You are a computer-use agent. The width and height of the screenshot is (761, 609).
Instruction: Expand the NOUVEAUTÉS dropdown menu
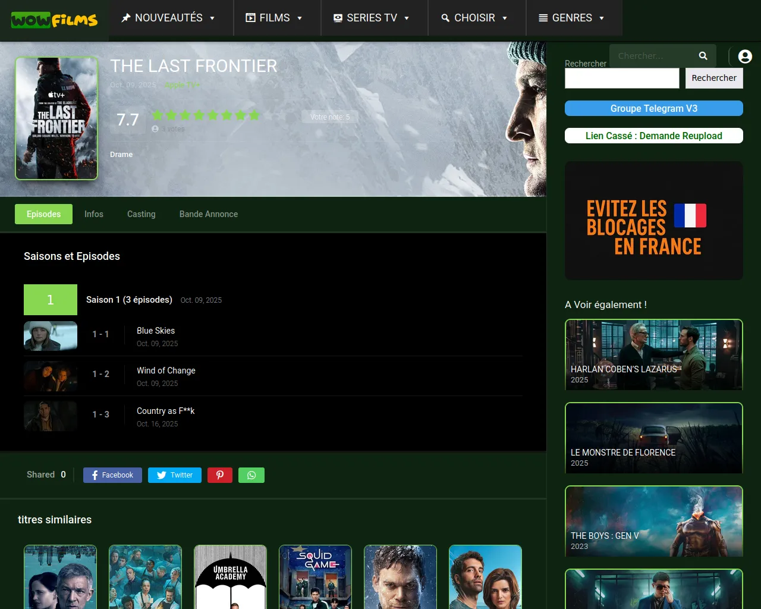[x=168, y=18]
